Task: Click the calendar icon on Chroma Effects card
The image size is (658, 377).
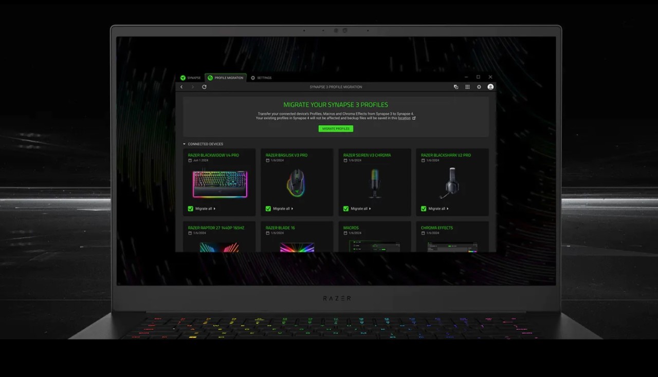Action: click(423, 233)
